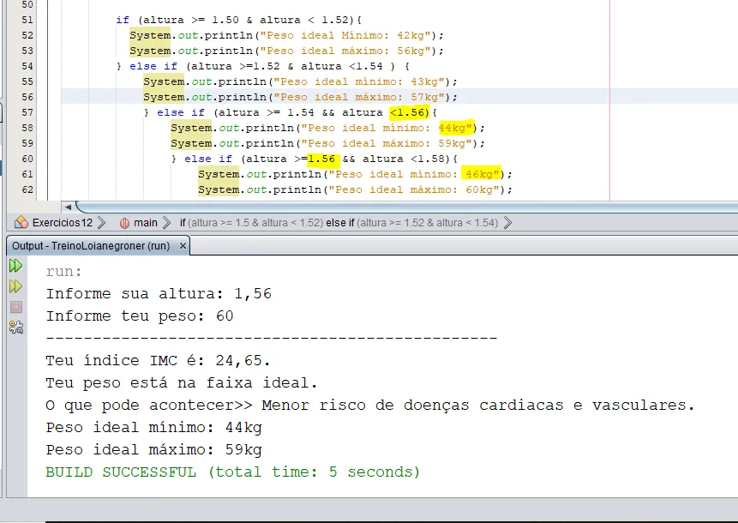The image size is (738, 523).
Task: Click highlighted 44kg string in code line 58
Action: point(455,128)
